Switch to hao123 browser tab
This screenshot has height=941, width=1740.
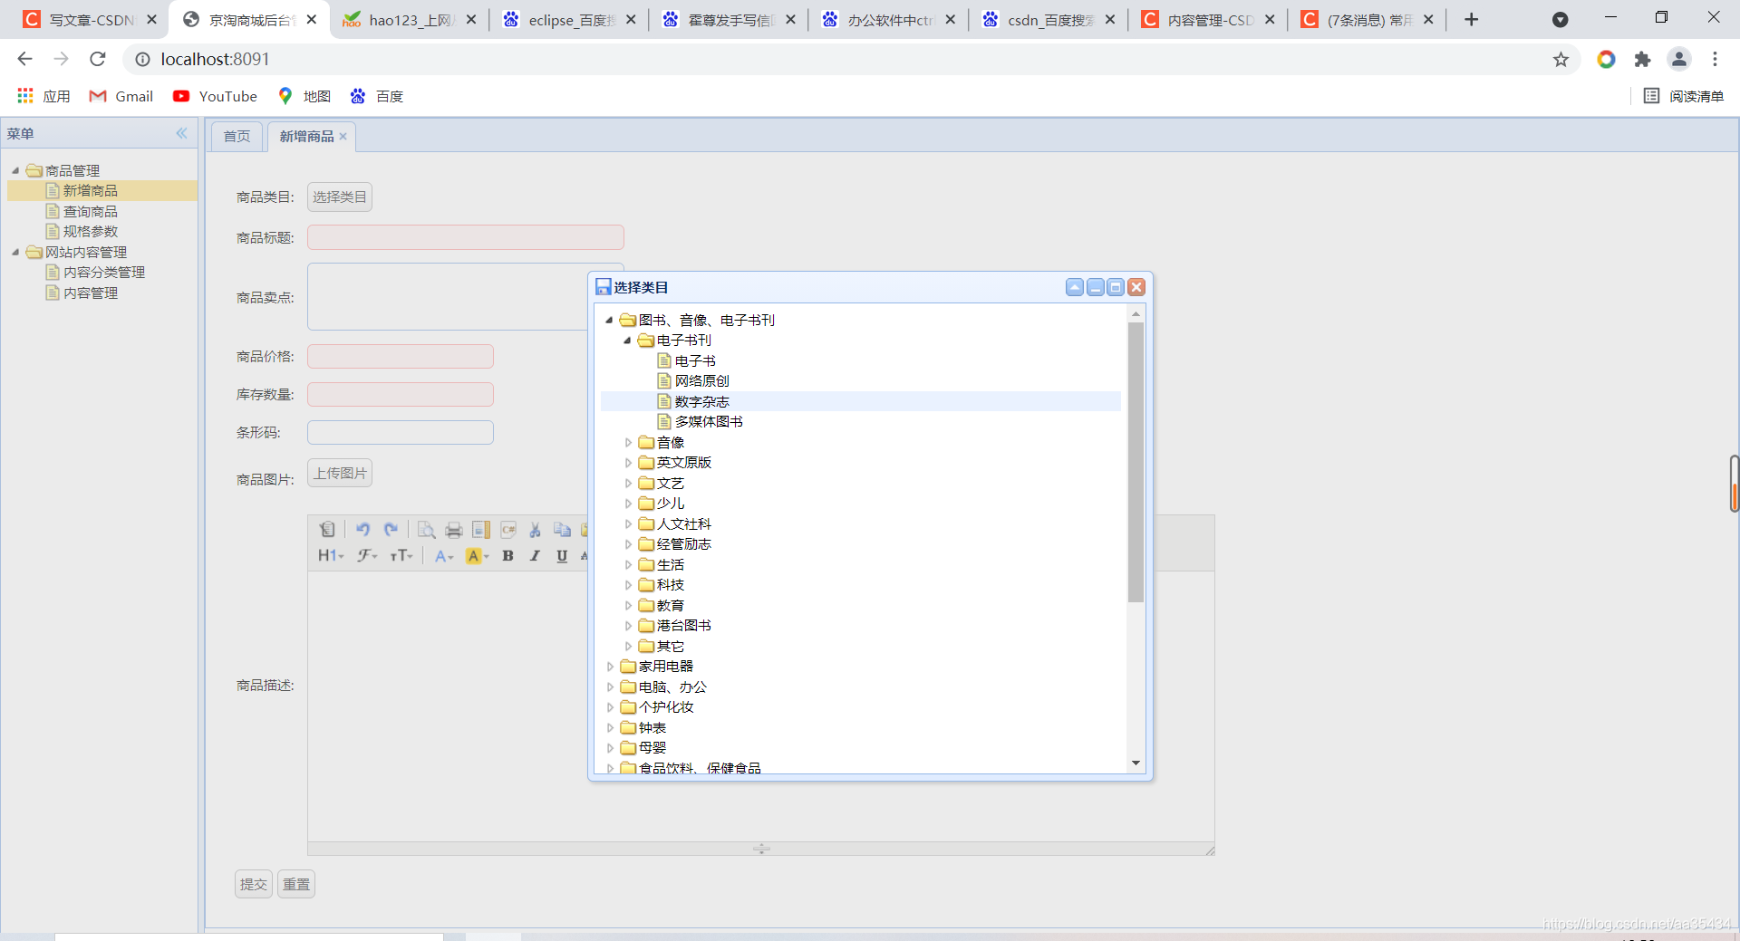[410, 19]
